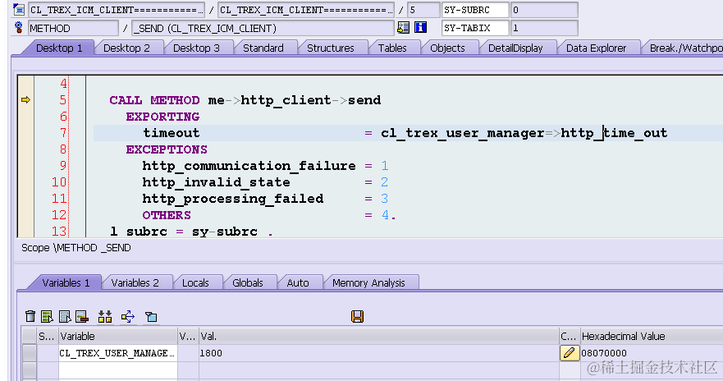This screenshot has width=723, height=381.
Task: Click the line number field showing 5
Action: click(423, 10)
